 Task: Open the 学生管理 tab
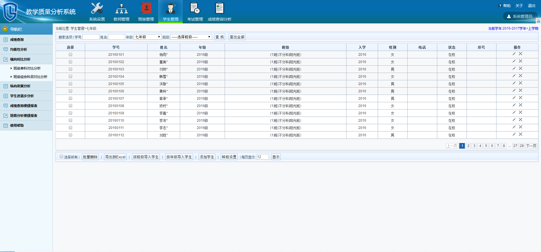pyautogui.click(x=170, y=12)
